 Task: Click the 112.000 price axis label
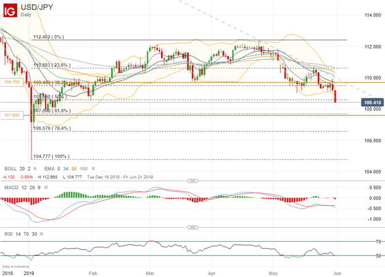(373, 47)
